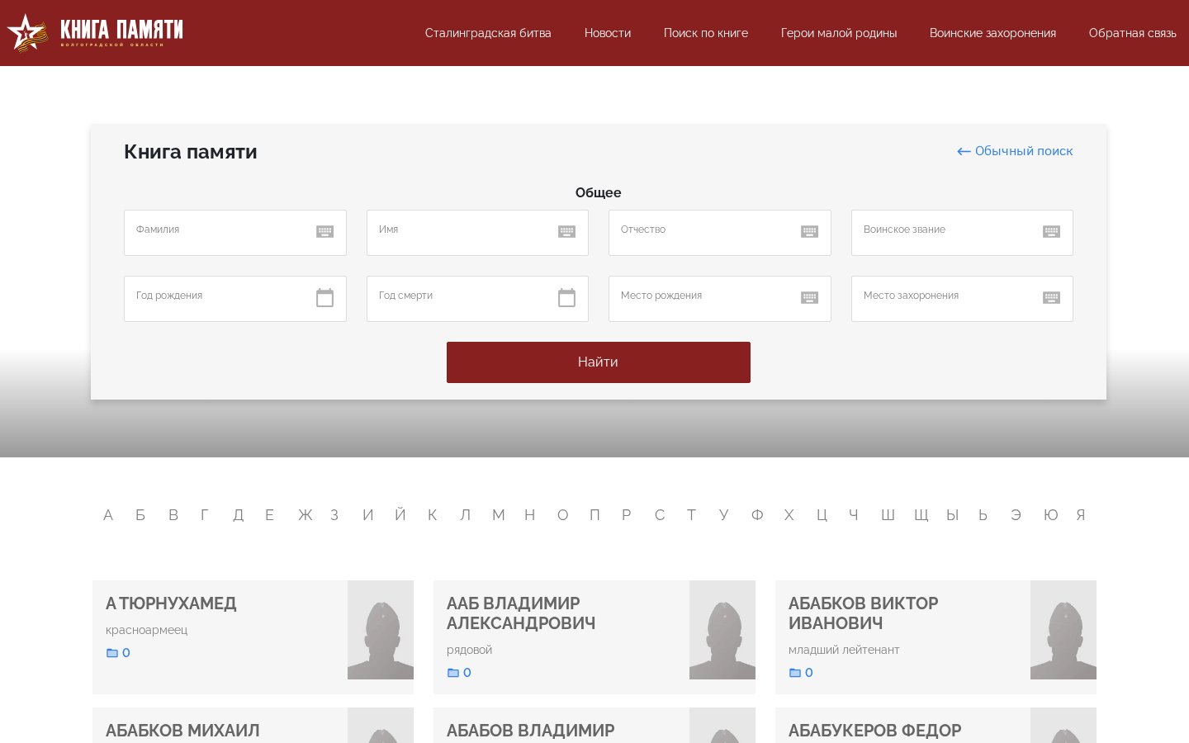Click the Книга памяти star logo
Screen dimensions: 1189x743
click(27, 32)
